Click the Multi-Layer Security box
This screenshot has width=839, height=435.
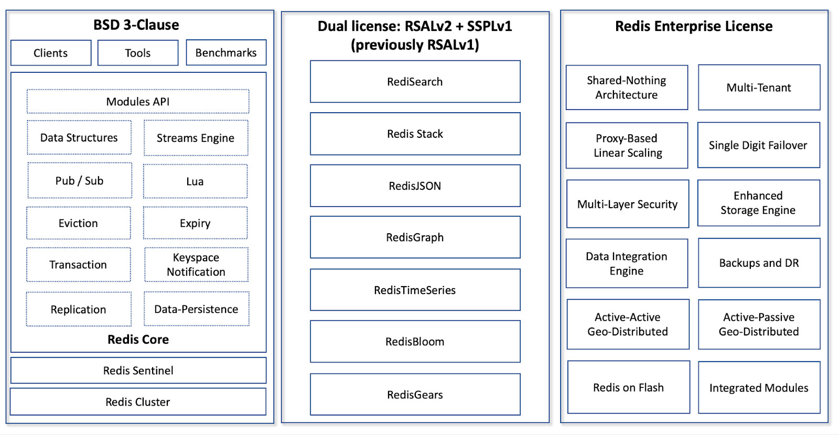click(x=628, y=204)
